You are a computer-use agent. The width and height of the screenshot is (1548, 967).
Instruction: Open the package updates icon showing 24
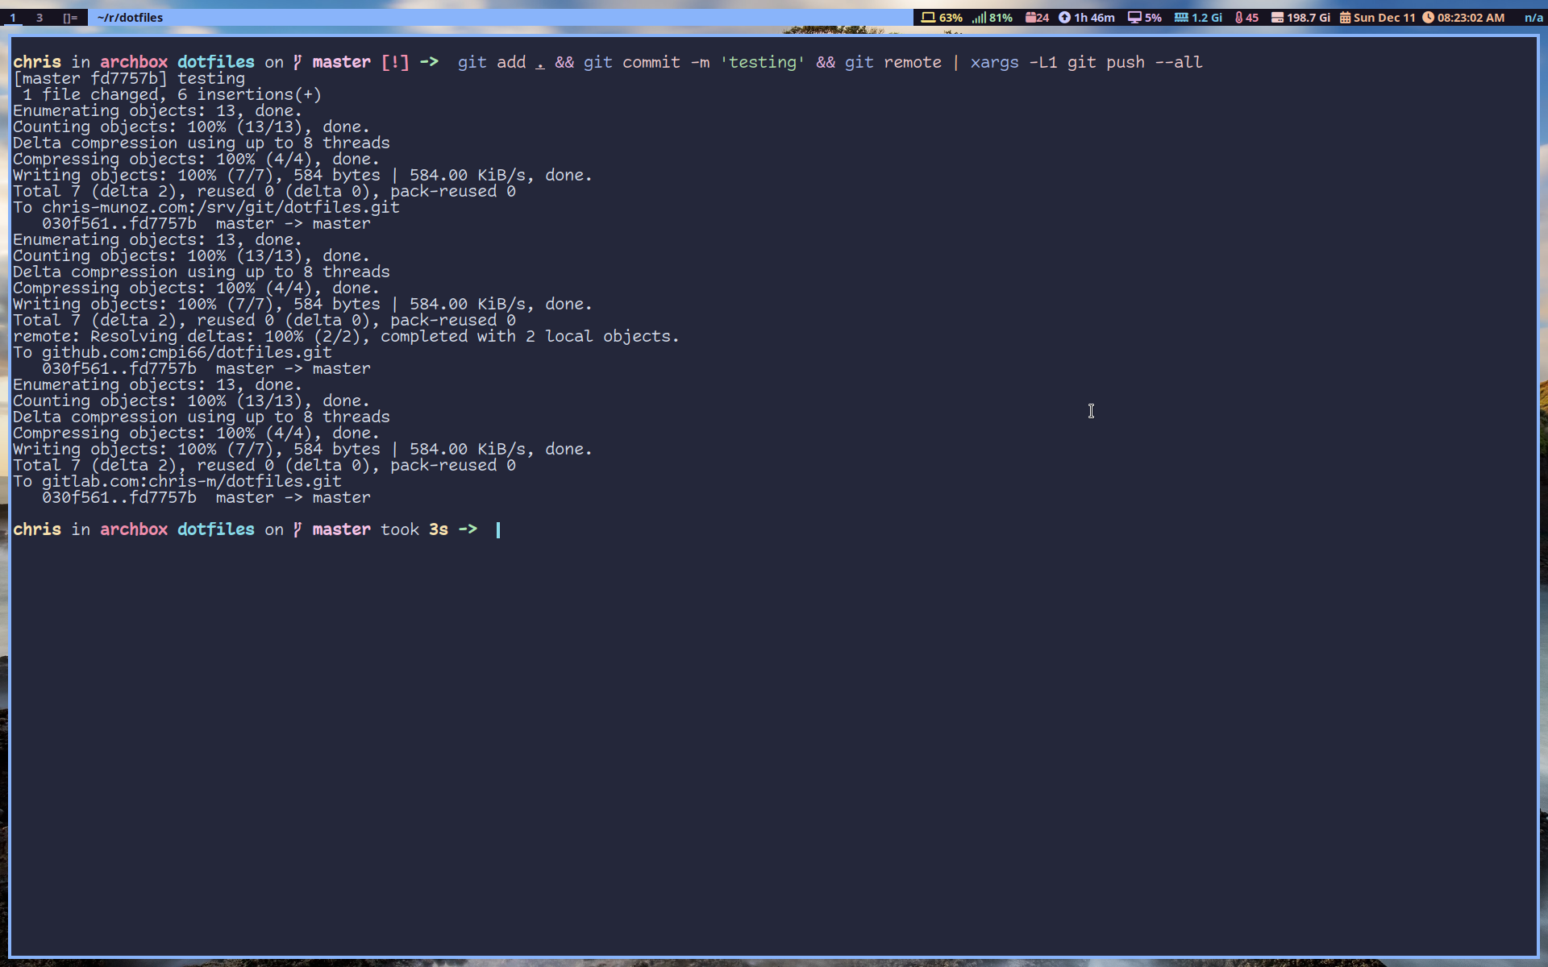click(1030, 18)
